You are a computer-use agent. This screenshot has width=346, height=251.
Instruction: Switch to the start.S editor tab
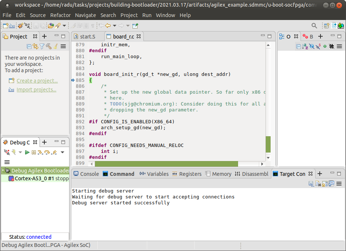[87, 36]
